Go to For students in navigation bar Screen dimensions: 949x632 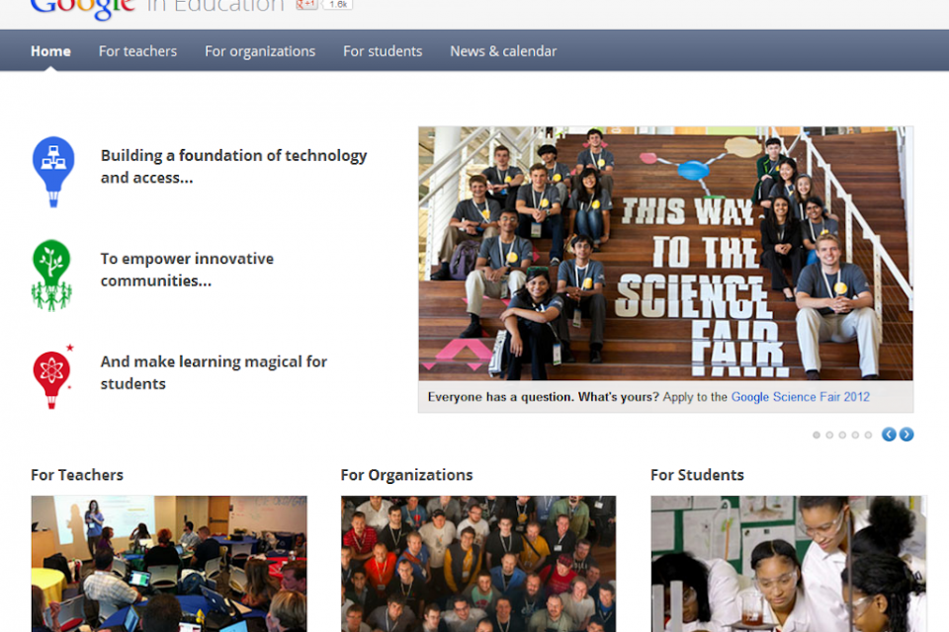click(383, 51)
